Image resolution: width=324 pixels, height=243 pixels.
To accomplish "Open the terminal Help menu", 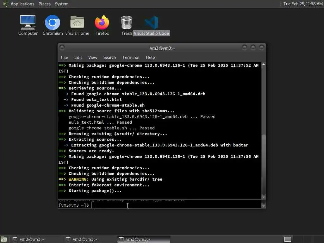I will coord(150,58).
